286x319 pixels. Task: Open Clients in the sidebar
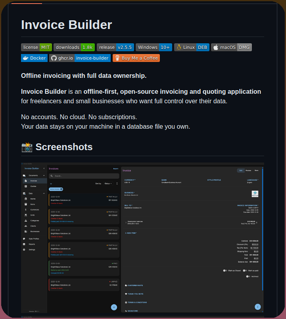coord(33,226)
